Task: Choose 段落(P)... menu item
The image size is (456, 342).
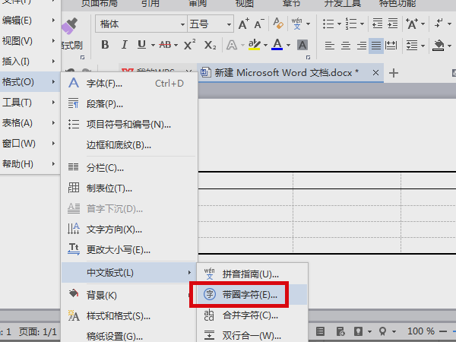Action: tap(129, 104)
